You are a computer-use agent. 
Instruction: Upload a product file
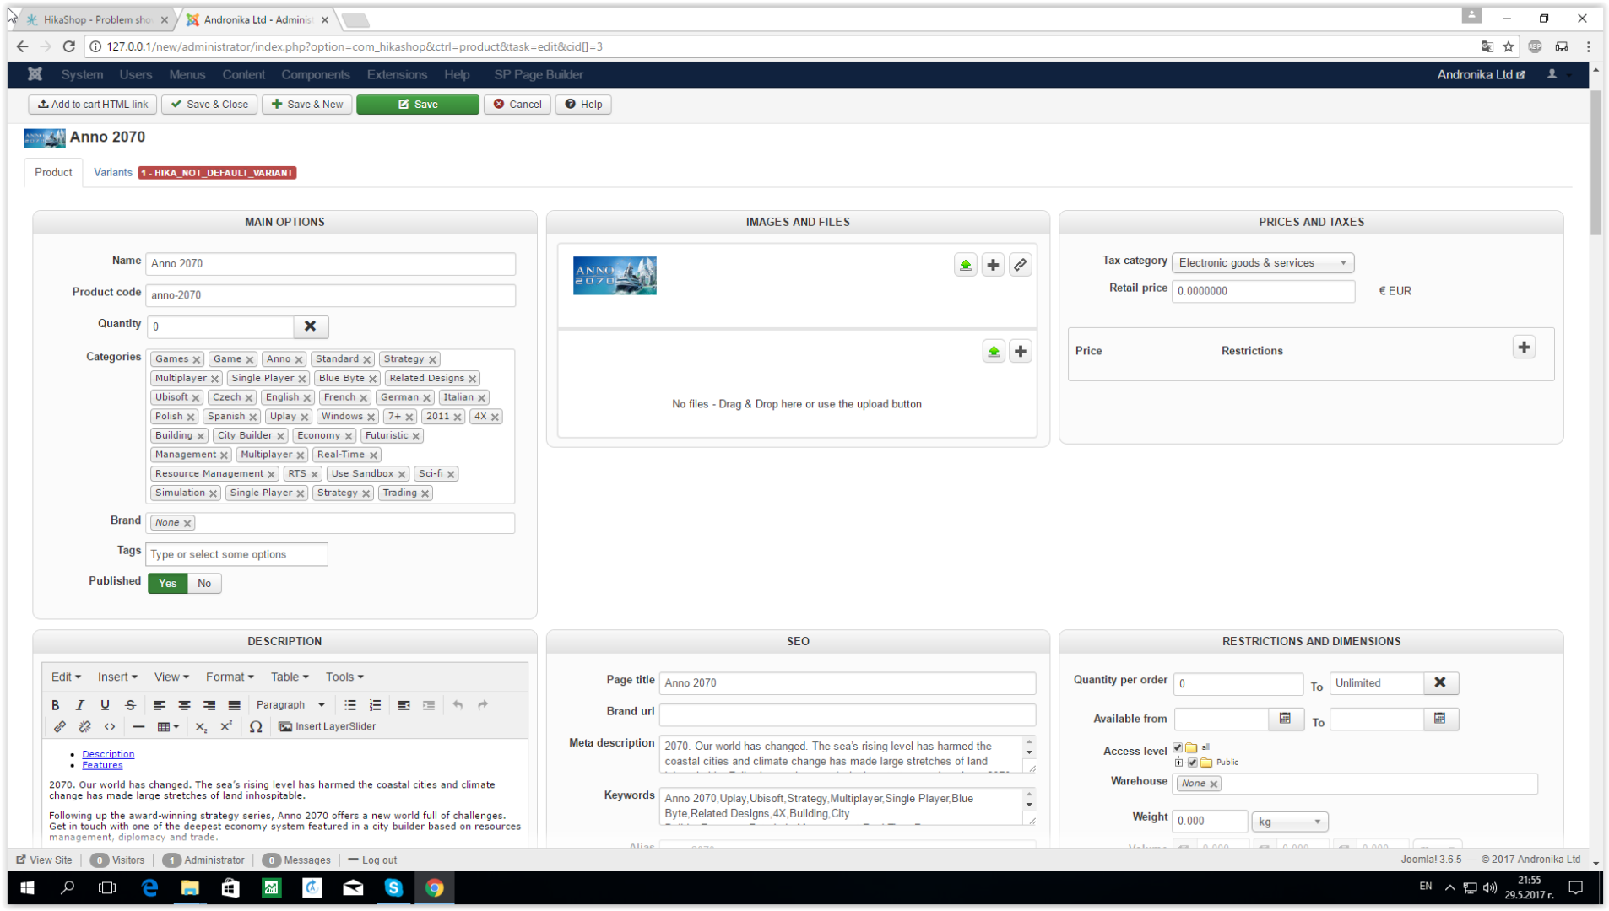(x=994, y=351)
